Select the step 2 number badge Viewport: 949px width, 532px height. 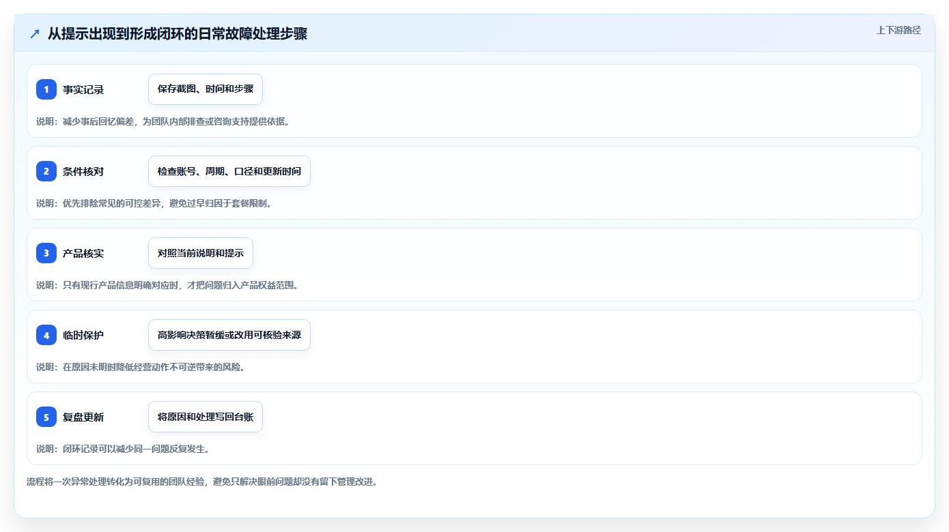46,171
